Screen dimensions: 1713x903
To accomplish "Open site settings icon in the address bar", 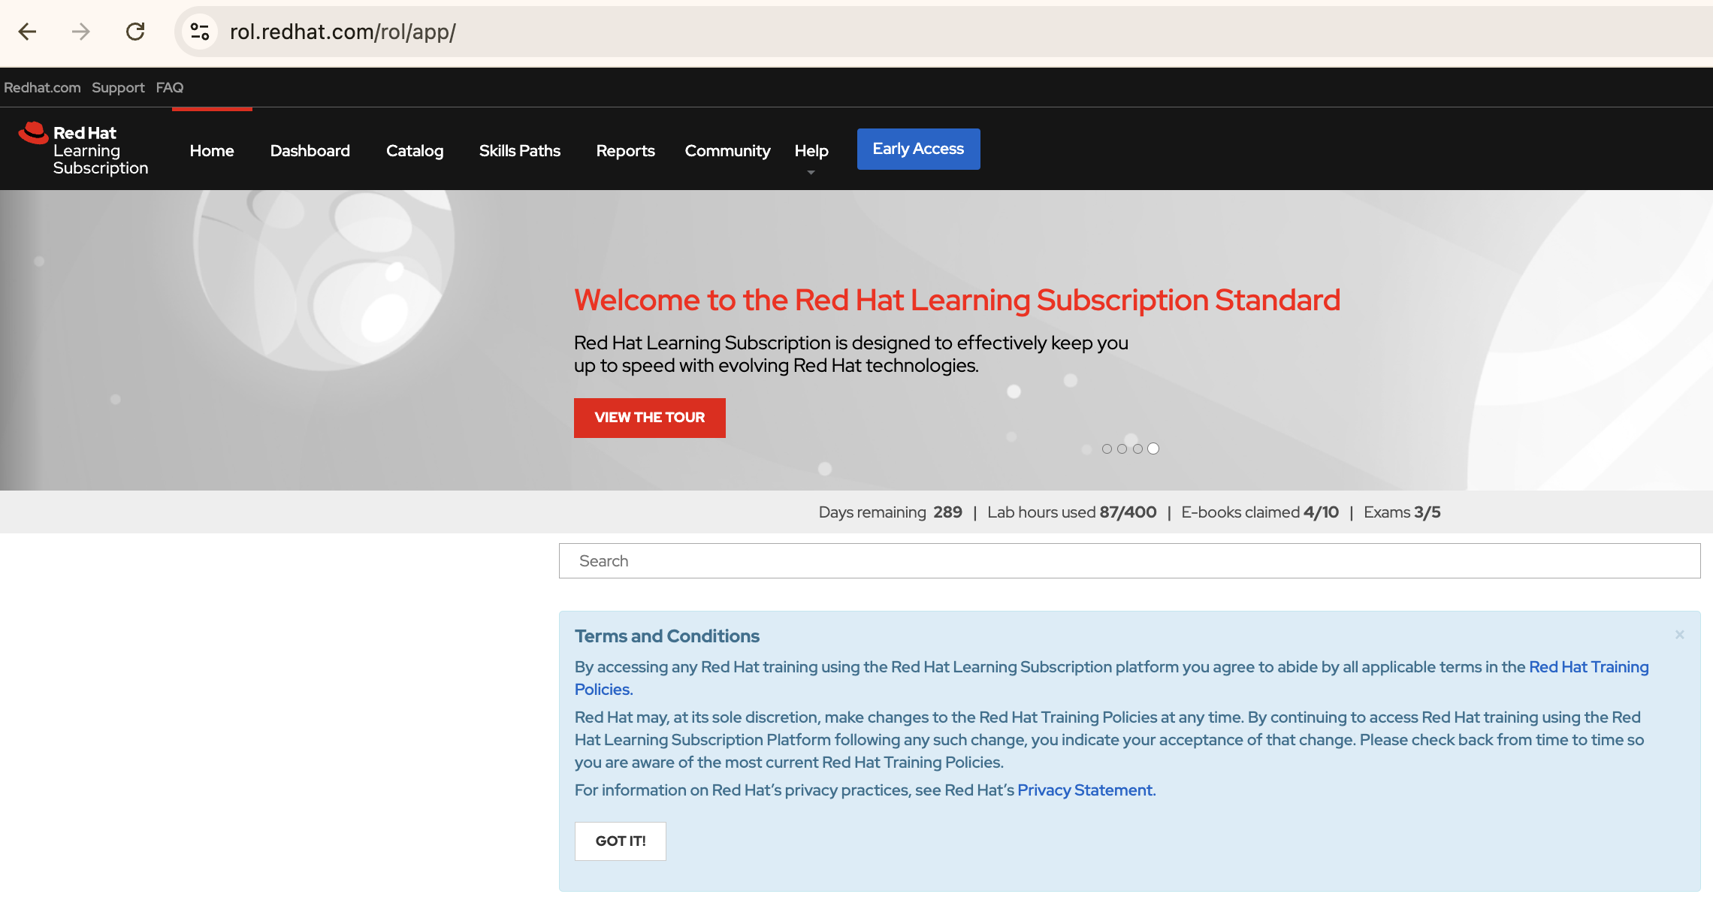I will (x=198, y=32).
